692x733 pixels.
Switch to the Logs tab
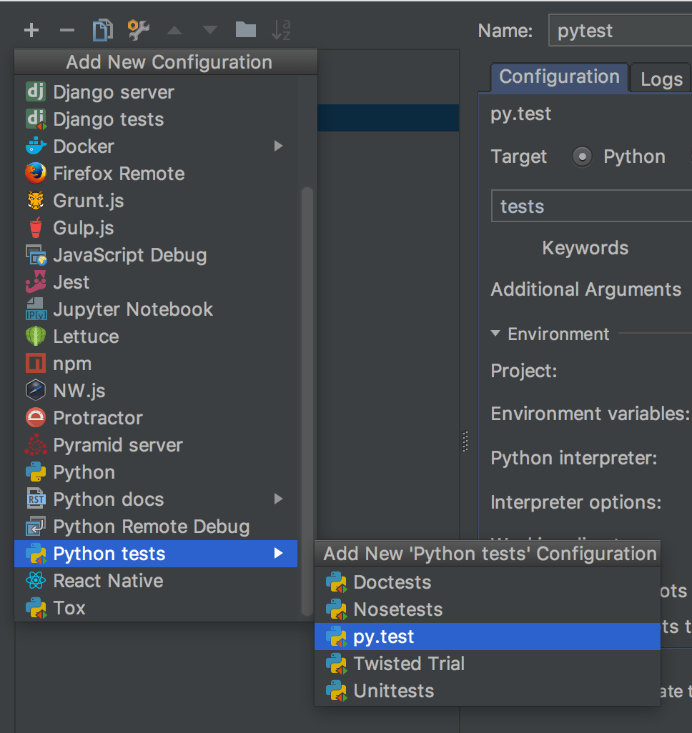pyautogui.click(x=660, y=79)
